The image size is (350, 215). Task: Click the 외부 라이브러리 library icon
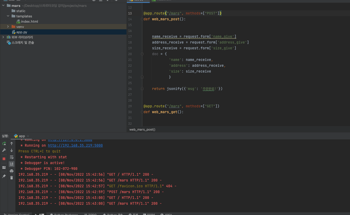pyautogui.click(x=9, y=37)
